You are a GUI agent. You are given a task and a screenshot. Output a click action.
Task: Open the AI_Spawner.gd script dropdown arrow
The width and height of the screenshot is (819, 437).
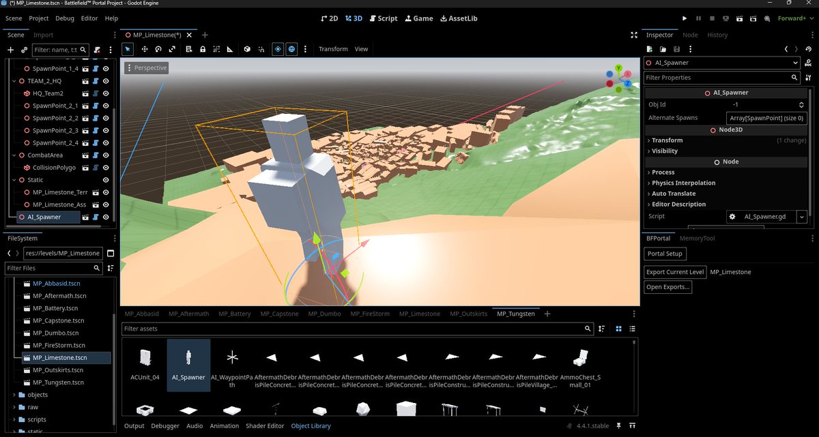pyautogui.click(x=802, y=216)
